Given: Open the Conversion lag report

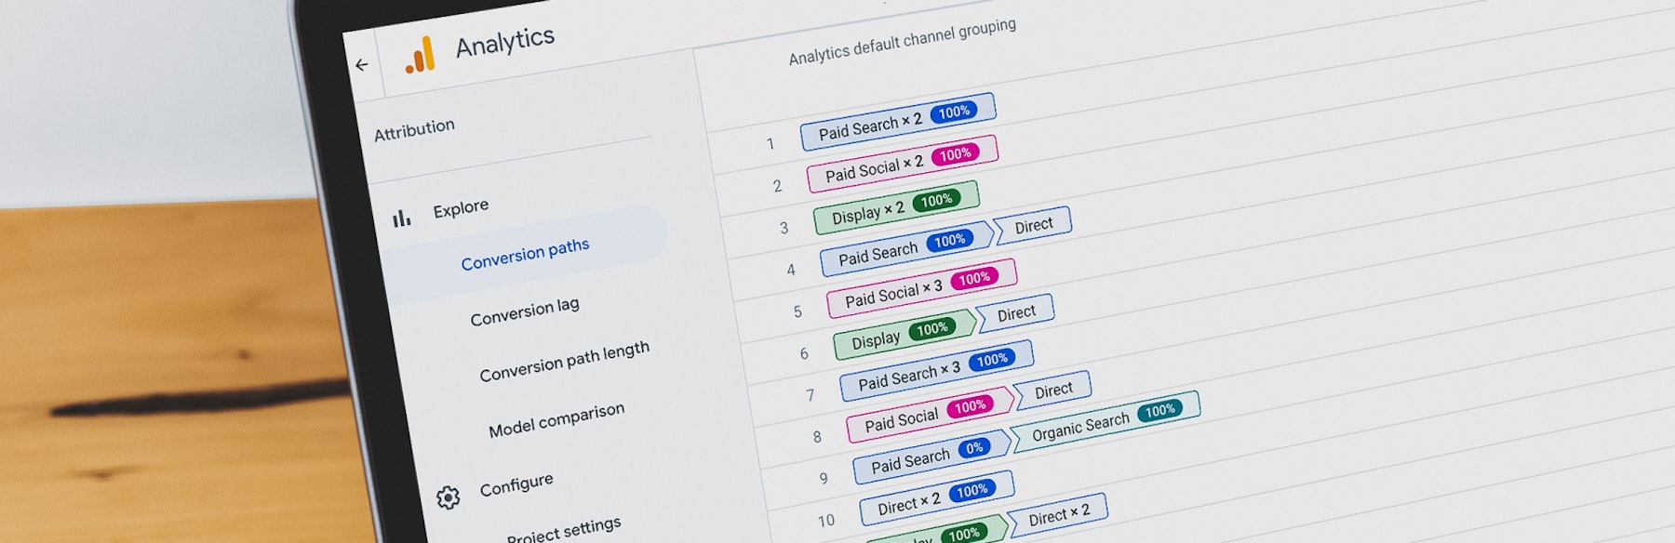Looking at the screenshot, I should click(x=524, y=311).
